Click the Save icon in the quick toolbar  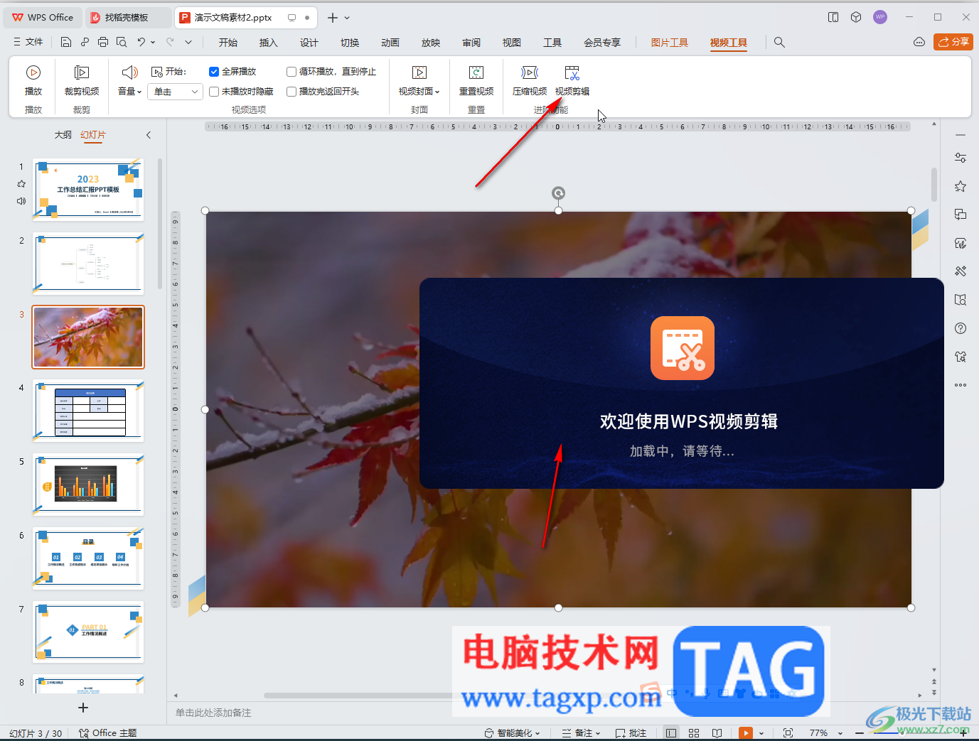(66, 42)
